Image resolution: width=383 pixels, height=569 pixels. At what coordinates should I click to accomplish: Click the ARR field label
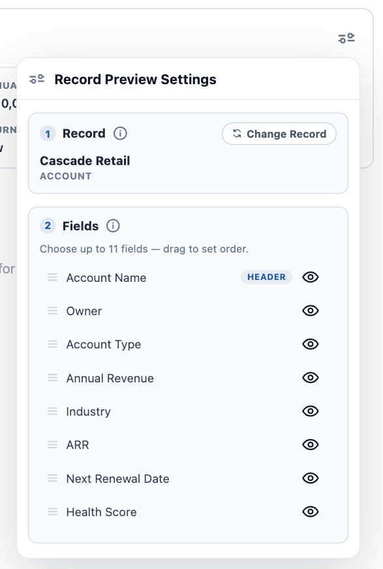tap(78, 445)
